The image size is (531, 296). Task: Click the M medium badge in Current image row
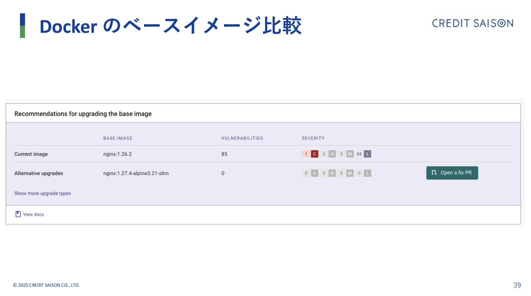(350, 154)
